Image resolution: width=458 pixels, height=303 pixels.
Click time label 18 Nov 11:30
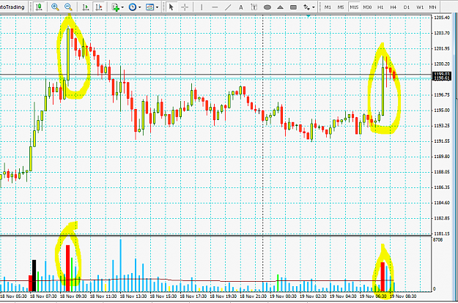[x=103, y=296]
